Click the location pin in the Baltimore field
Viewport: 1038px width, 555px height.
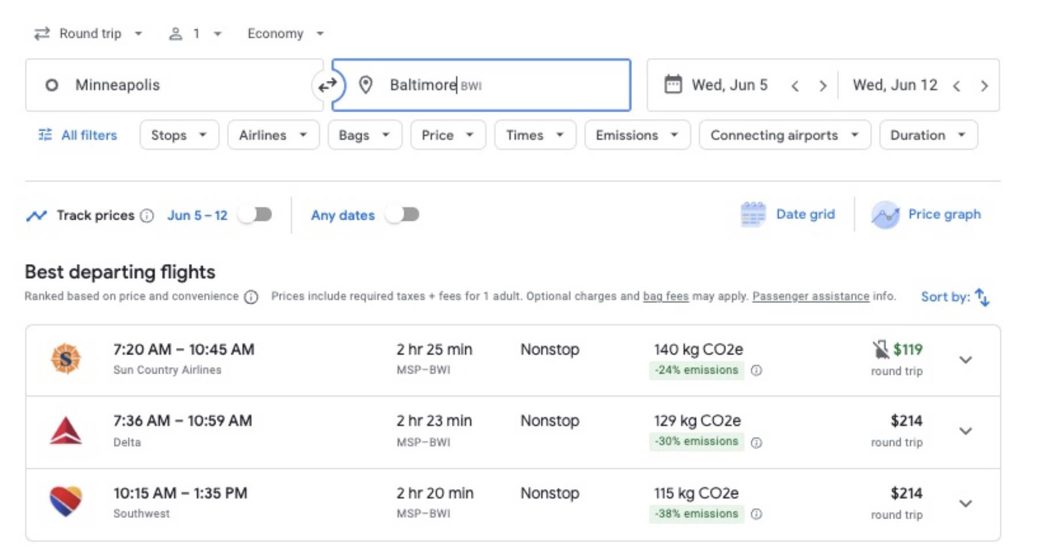[x=366, y=85]
